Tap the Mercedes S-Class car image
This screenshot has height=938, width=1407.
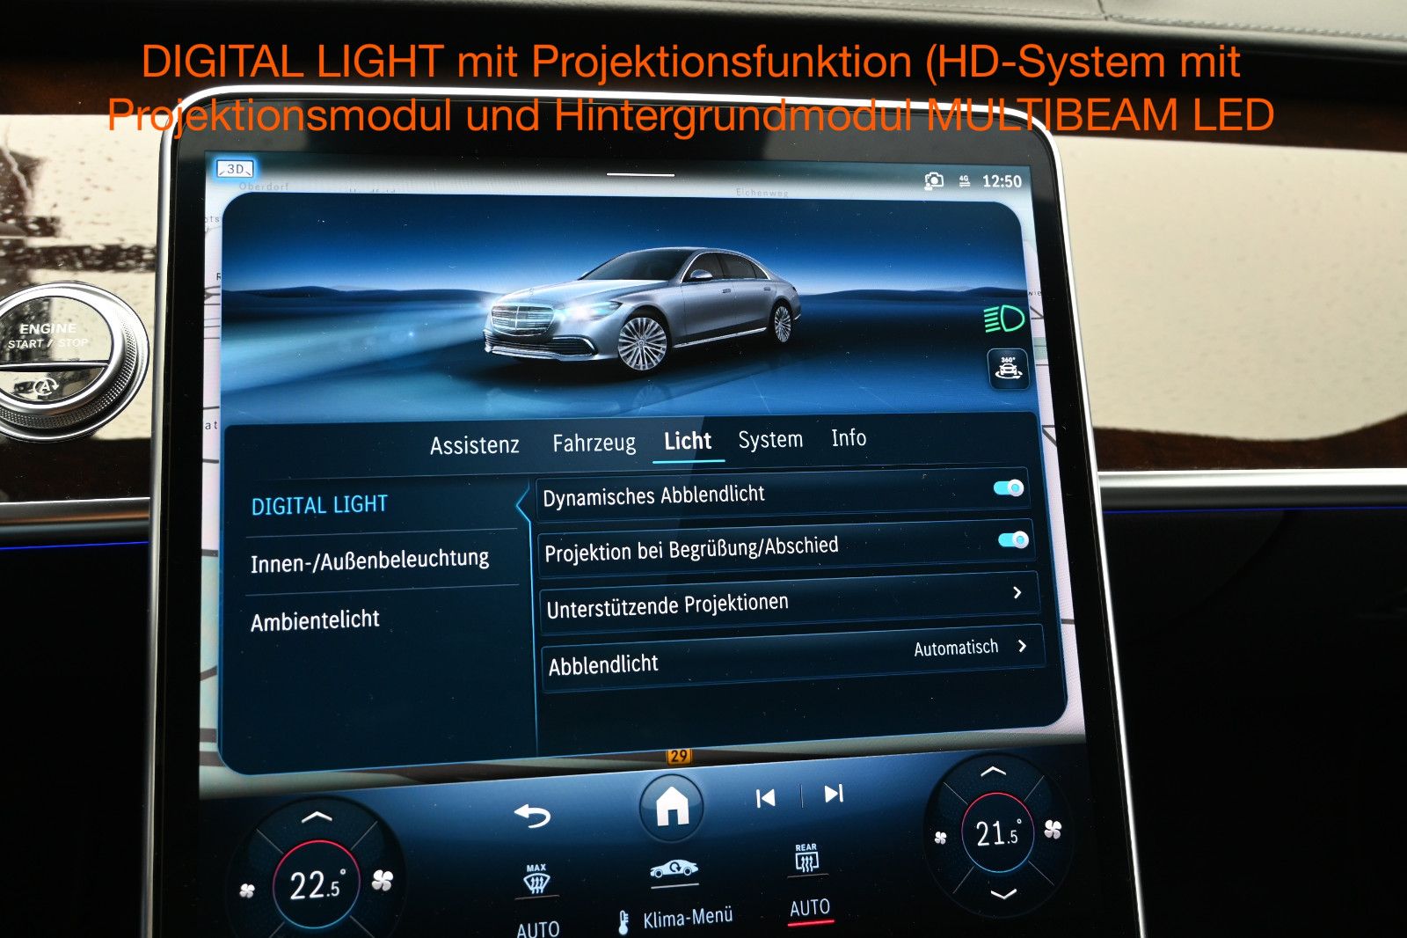tap(642, 309)
